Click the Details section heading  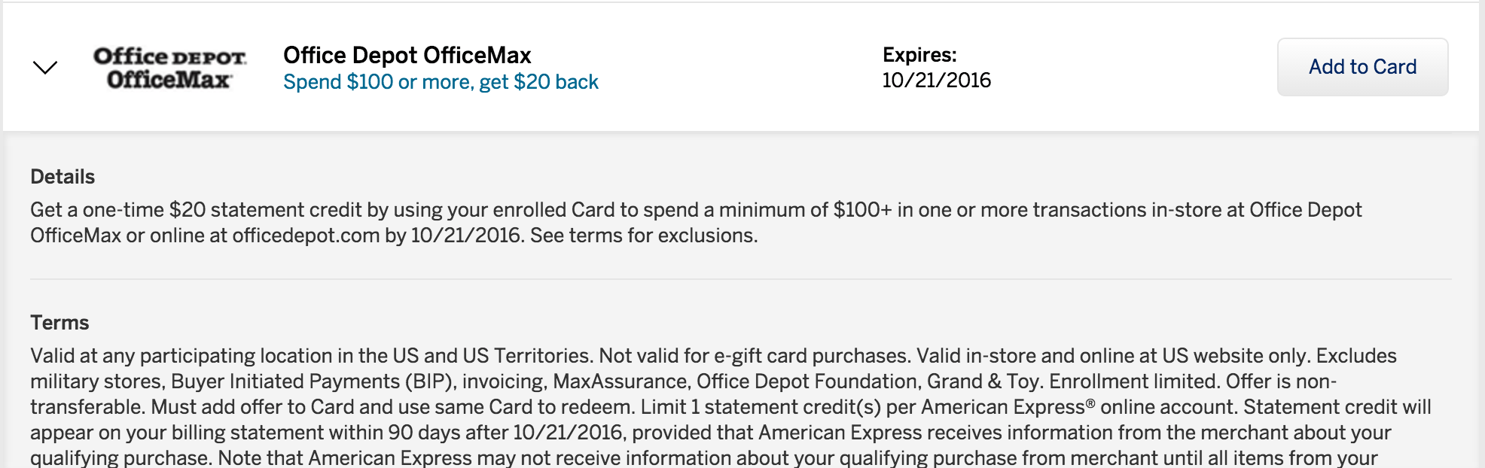point(63,177)
